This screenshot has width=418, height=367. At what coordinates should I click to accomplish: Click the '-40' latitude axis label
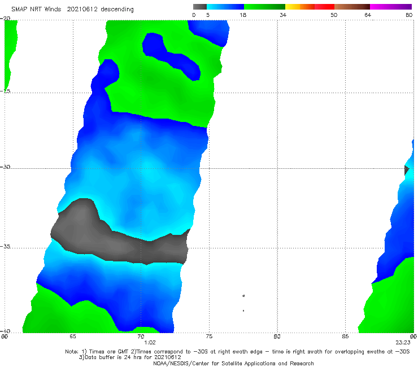tap(5, 331)
